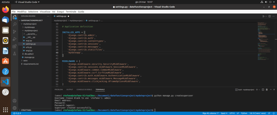Open Explorer panel More Actions ellipsis

click(x=48, y=16)
